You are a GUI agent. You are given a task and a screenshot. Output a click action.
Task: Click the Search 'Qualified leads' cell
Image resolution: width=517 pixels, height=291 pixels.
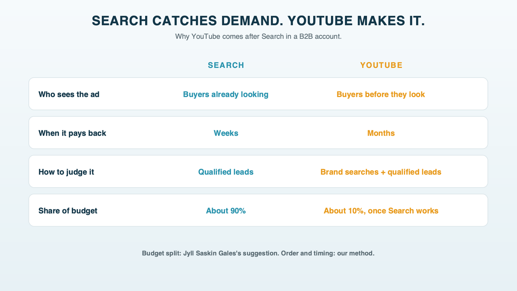226,172
